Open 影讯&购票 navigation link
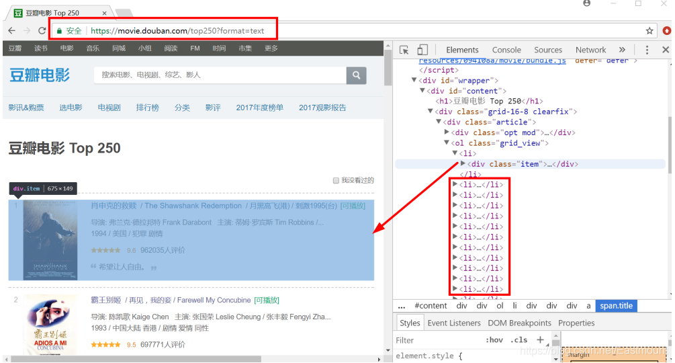 (x=26, y=108)
